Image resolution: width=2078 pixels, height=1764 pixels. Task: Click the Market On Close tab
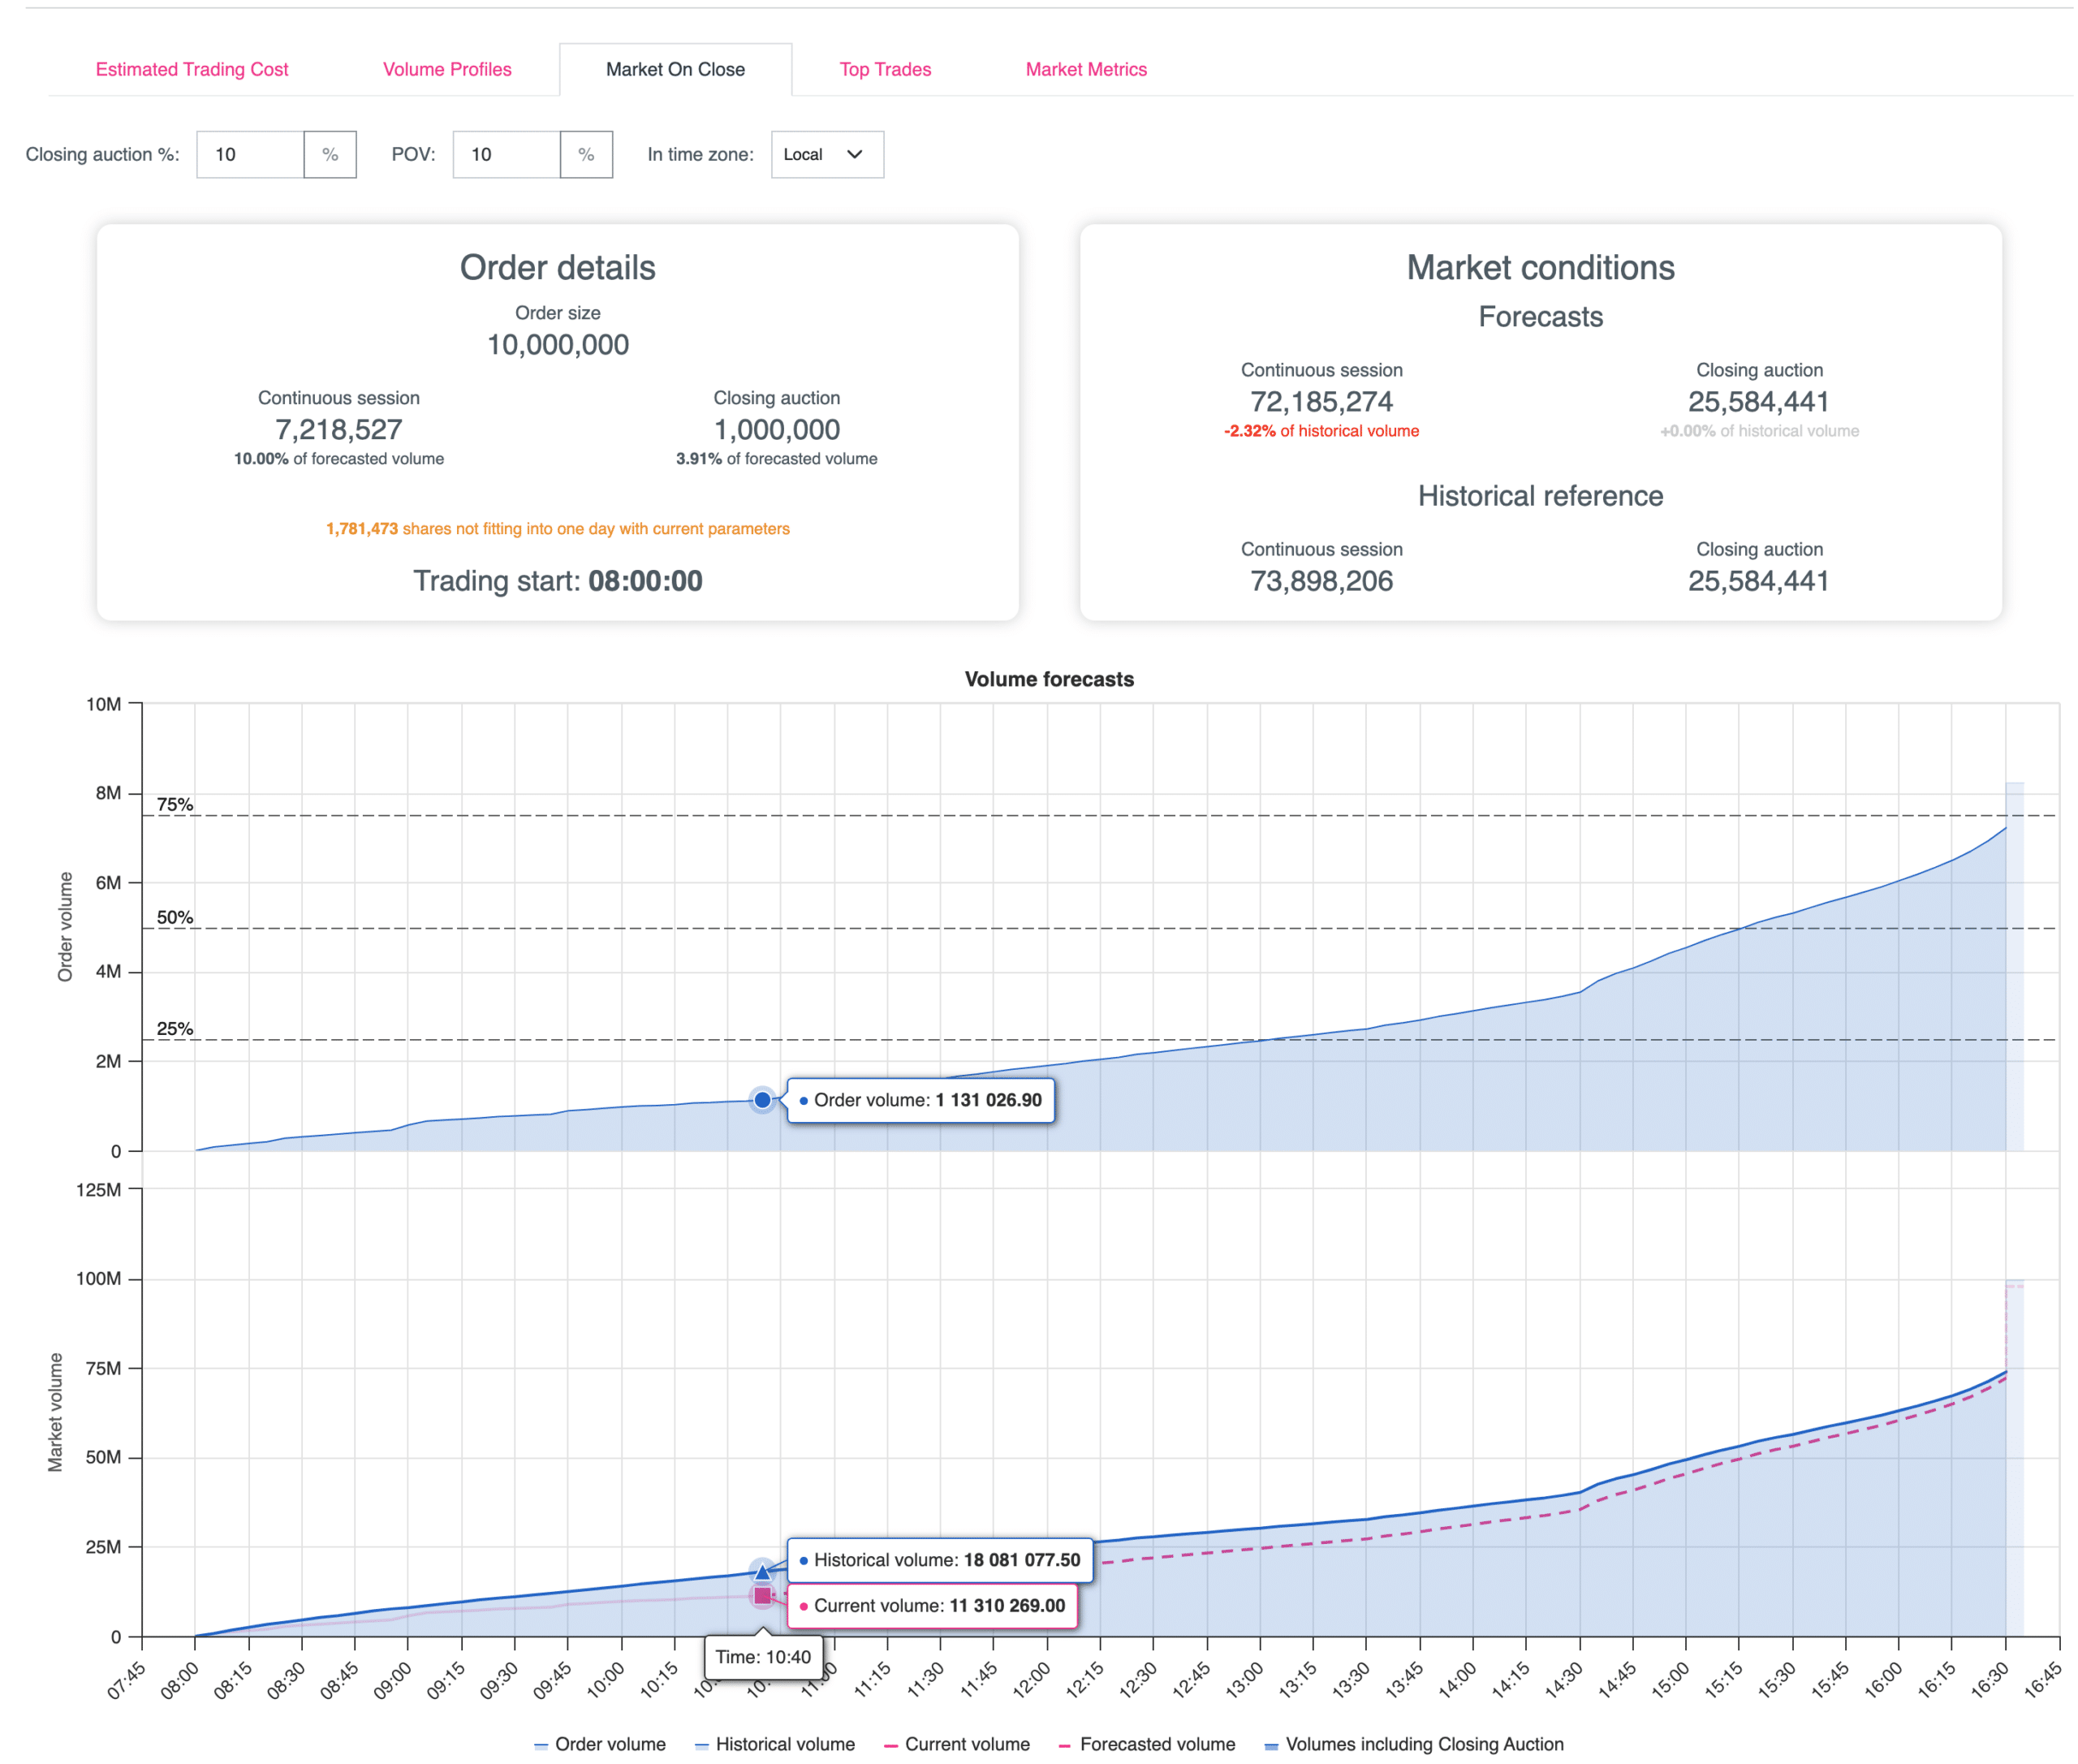tap(675, 69)
